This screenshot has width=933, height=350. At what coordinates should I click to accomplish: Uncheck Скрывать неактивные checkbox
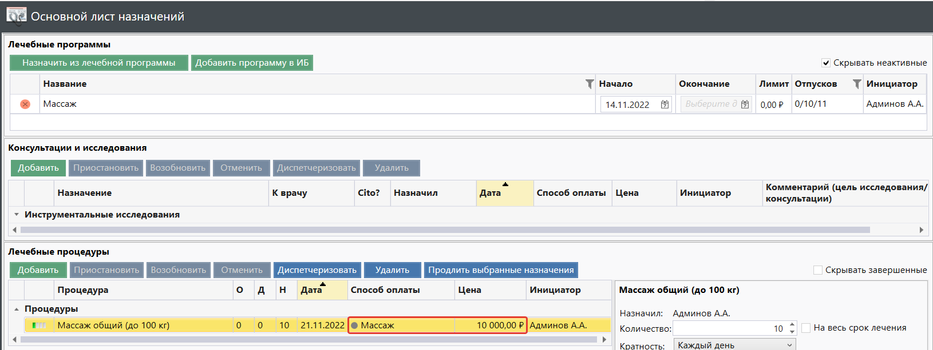(x=826, y=63)
